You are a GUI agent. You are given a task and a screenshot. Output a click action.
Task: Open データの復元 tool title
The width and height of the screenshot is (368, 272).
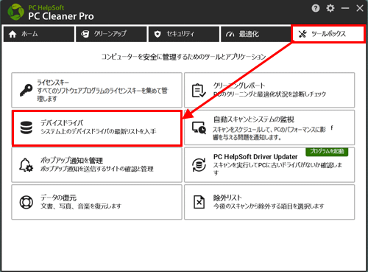coord(58,198)
